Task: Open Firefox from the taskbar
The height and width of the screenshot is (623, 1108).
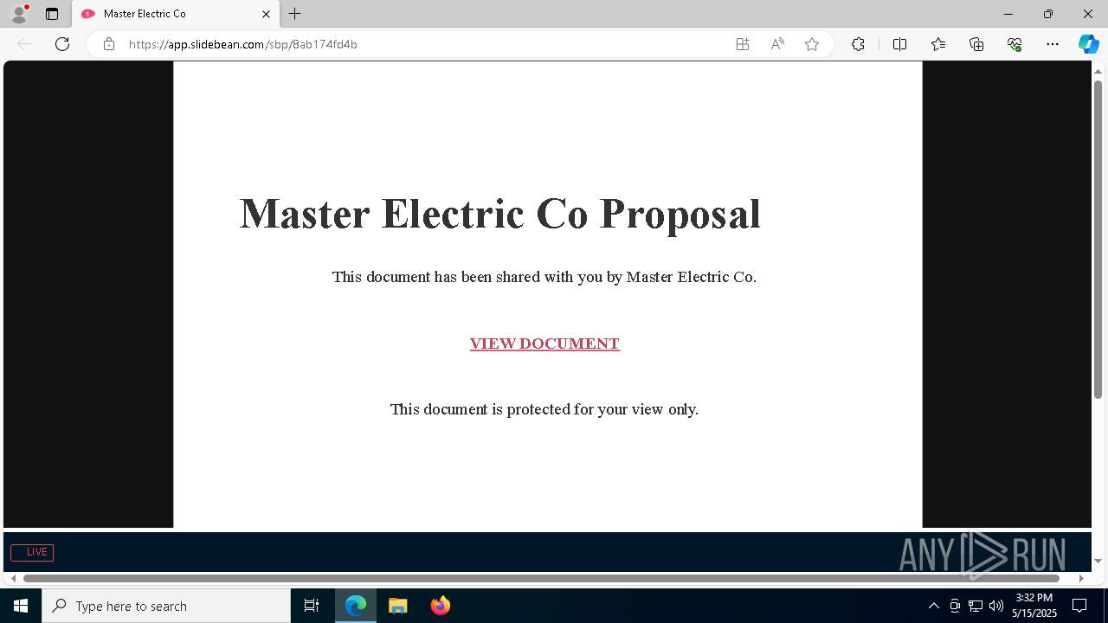Action: click(x=441, y=606)
